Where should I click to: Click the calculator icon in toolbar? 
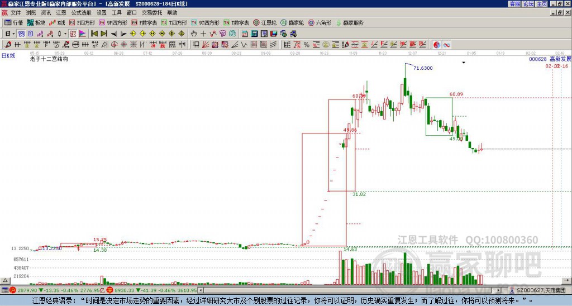pos(254,34)
